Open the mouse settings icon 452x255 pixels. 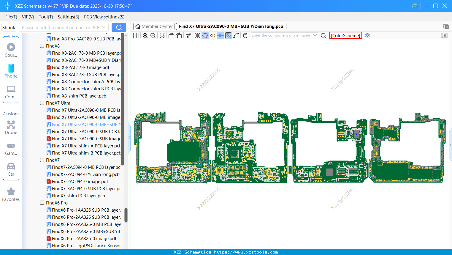pos(245,36)
